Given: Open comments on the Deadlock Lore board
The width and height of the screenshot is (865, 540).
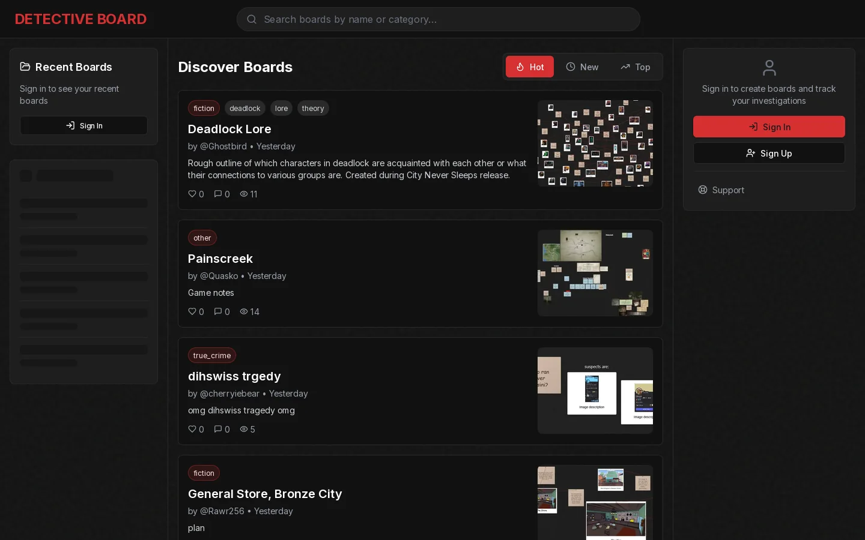Looking at the screenshot, I should point(218,194).
